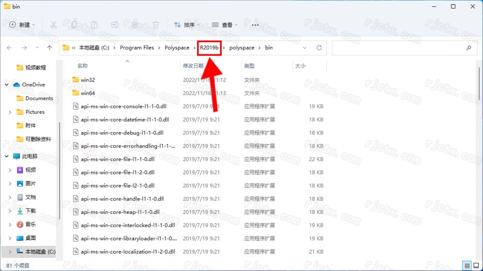Image resolution: width=483 pixels, height=271 pixels.
Task: Open the 排序 sort dropdown
Action: [x=187, y=25]
